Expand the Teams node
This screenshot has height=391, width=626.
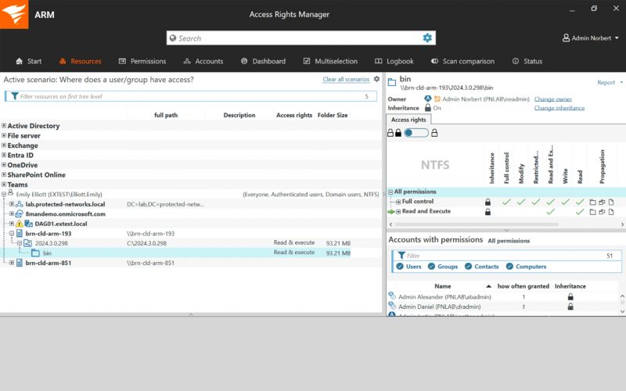pyautogui.click(x=4, y=185)
